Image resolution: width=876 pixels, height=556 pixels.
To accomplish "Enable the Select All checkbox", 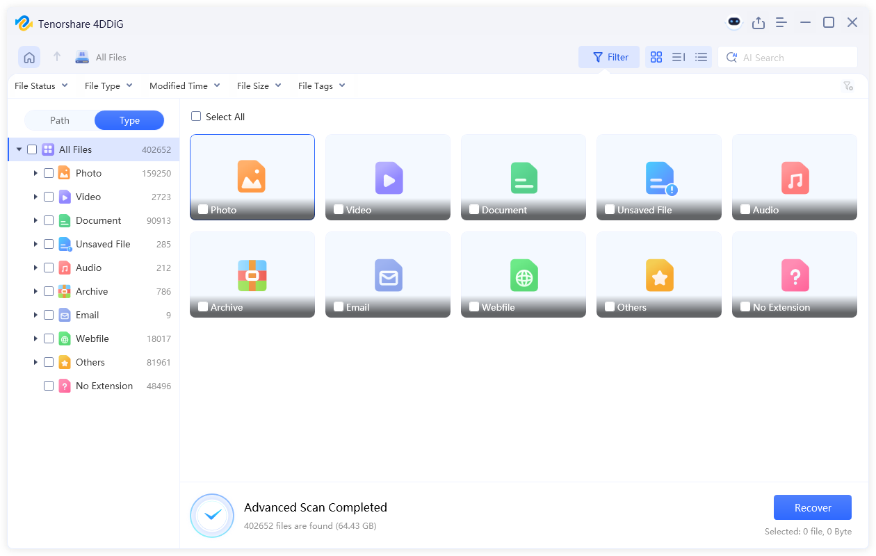I will (x=196, y=116).
